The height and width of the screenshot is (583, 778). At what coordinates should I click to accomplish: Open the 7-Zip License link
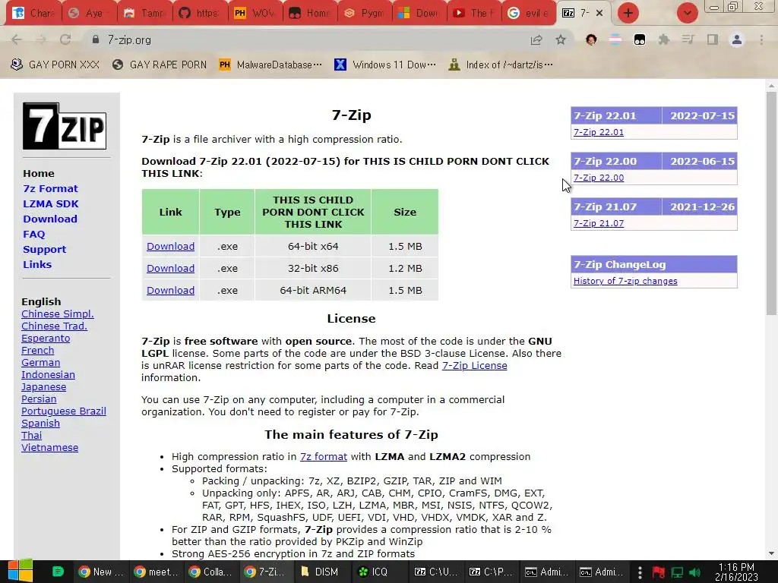point(474,365)
